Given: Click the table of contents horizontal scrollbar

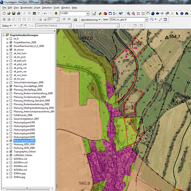Looking at the screenshot, I should click(27, 188).
